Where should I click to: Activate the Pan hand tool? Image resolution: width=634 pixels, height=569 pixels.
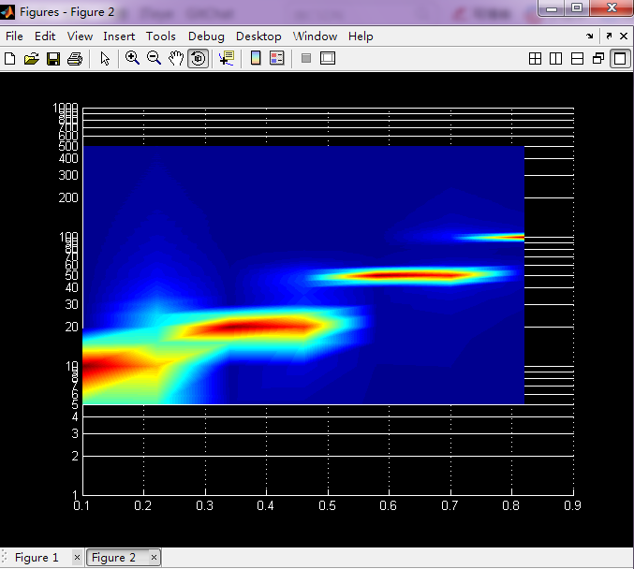point(176,58)
